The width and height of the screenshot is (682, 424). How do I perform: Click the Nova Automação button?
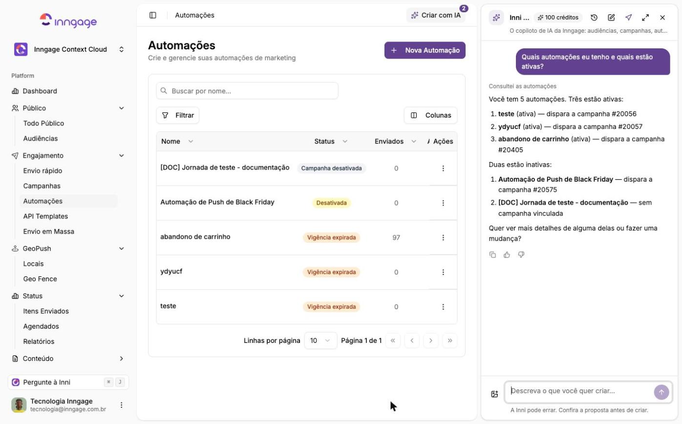[x=425, y=50]
